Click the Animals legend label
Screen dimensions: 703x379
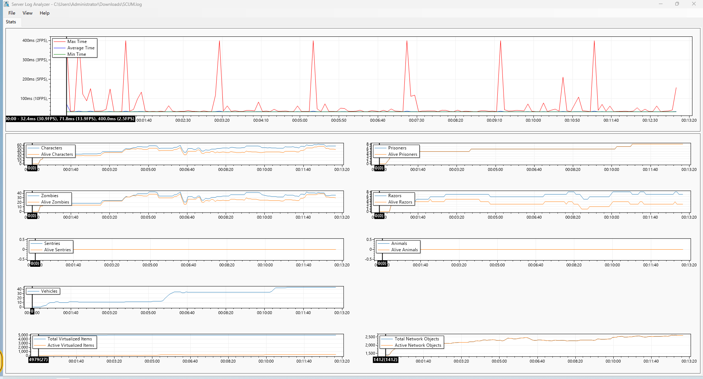[399, 243]
